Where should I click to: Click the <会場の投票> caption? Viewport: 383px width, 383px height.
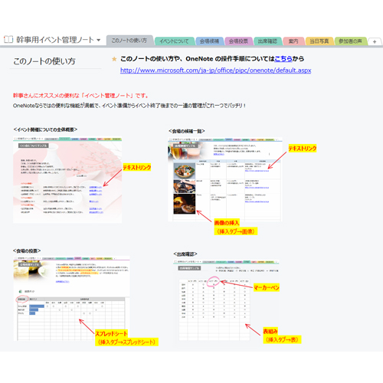(27, 251)
